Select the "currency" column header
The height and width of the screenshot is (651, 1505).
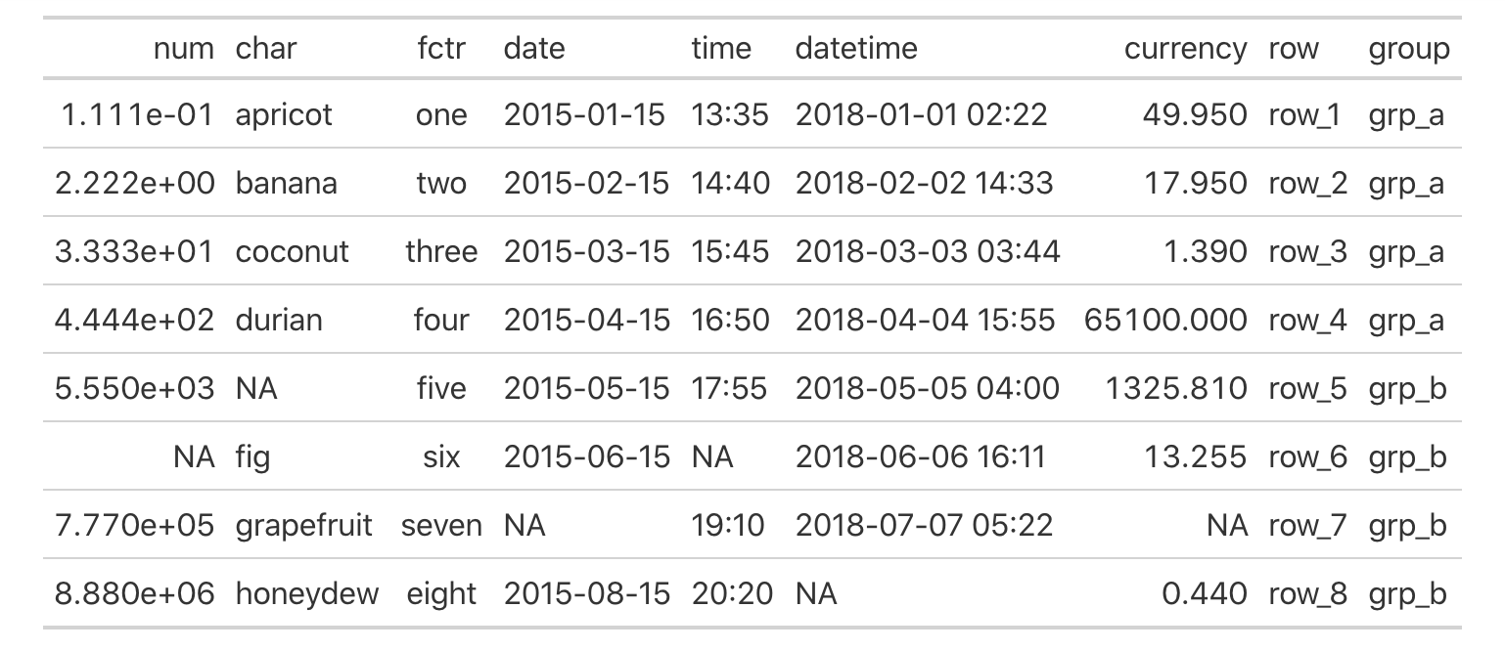coord(1185,49)
